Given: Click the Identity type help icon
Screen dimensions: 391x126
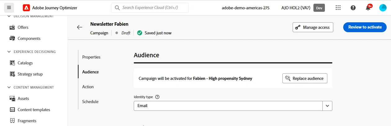Looking at the screenshot, I should (157, 97).
